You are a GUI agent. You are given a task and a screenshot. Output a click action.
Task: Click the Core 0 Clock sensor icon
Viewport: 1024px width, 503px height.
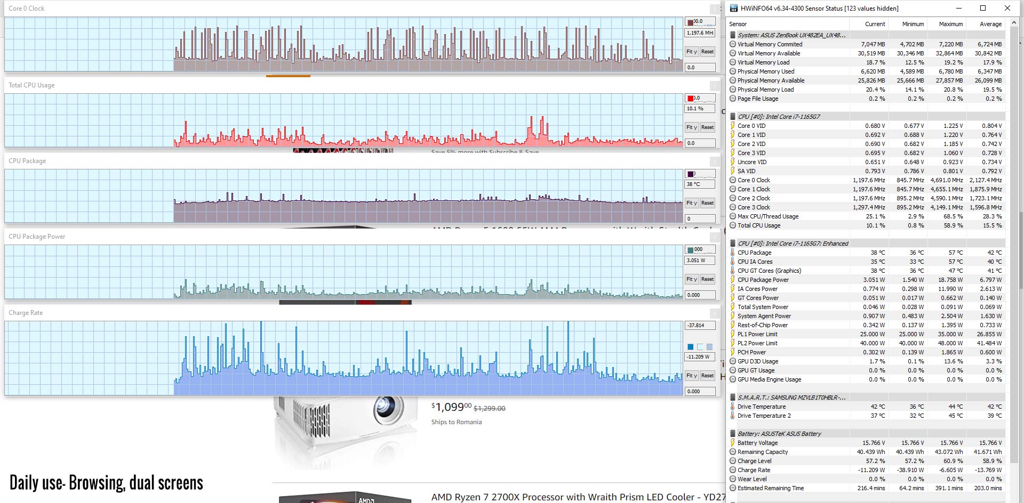733,180
